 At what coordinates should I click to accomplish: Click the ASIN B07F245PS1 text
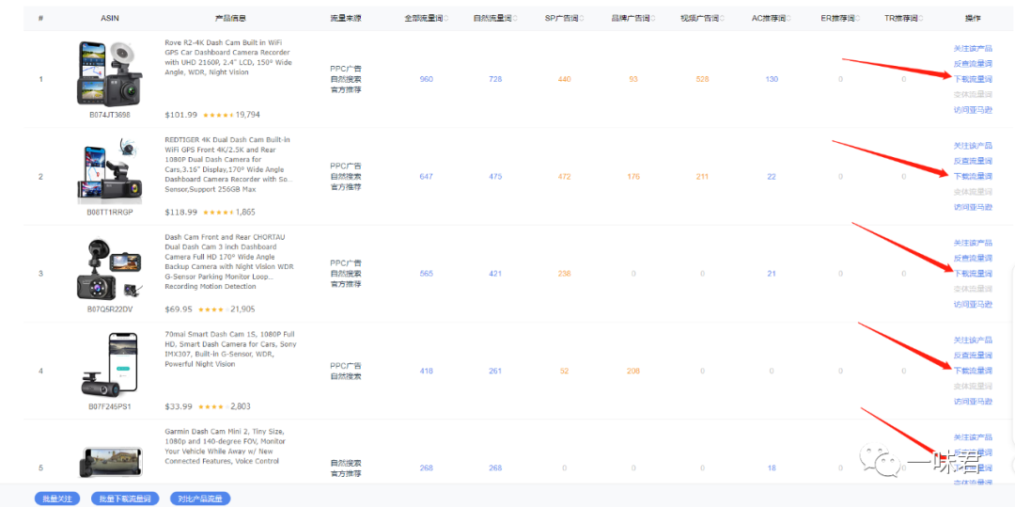coord(109,406)
